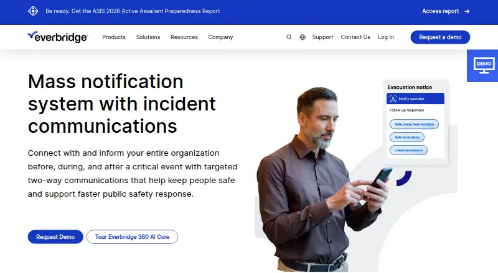
Task: Click the Request a demo header button
Action: pyautogui.click(x=440, y=37)
